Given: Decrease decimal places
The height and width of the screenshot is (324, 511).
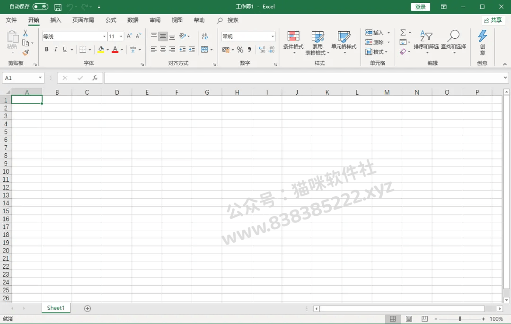Looking at the screenshot, I should coord(272,50).
